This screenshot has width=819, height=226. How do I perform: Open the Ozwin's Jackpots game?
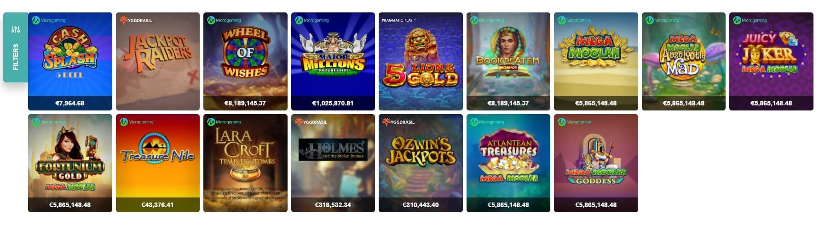(421, 163)
